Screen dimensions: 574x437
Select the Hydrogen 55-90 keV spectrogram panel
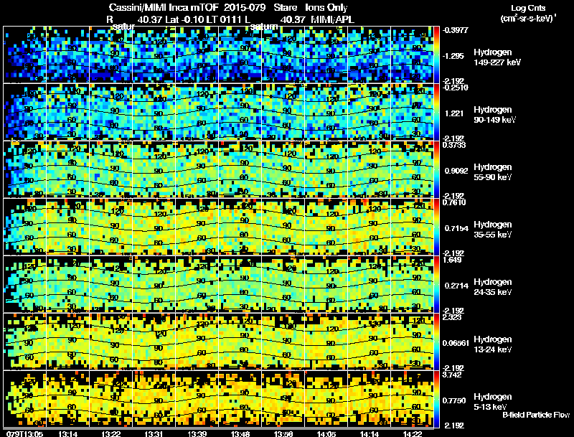click(219, 169)
